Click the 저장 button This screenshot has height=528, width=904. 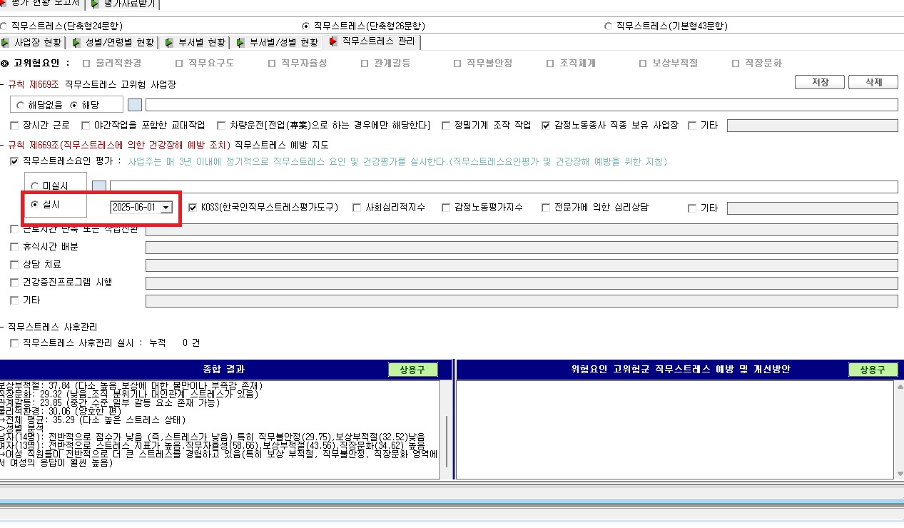820,82
